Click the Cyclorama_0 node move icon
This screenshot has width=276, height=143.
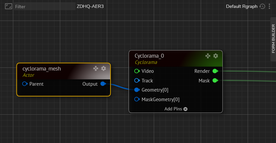pyautogui.click(x=208, y=56)
